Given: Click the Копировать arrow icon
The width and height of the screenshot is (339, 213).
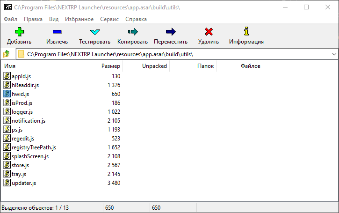Looking at the screenshot, I should (132, 32).
